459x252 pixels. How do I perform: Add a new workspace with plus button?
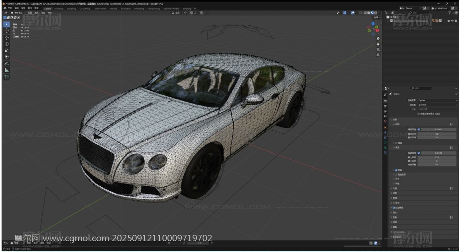click(x=195, y=9)
